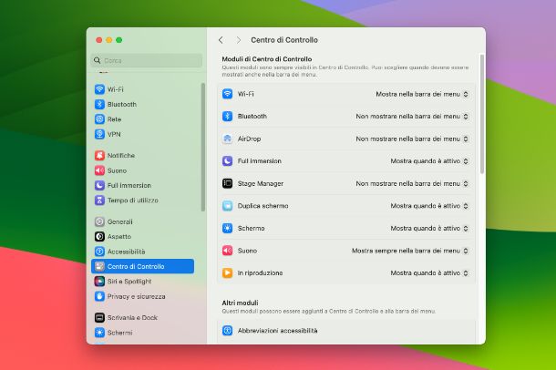Click the Schermi icon in sidebar
The image size is (556, 370).
(99, 333)
